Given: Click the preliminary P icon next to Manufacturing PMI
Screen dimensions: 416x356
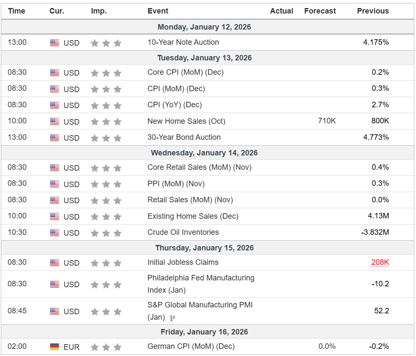Looking at the screenshot, I should [x=172, y=318].
